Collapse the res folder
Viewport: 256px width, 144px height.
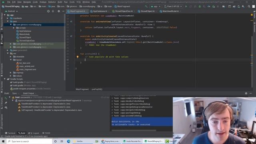click(x=8, y=53)
